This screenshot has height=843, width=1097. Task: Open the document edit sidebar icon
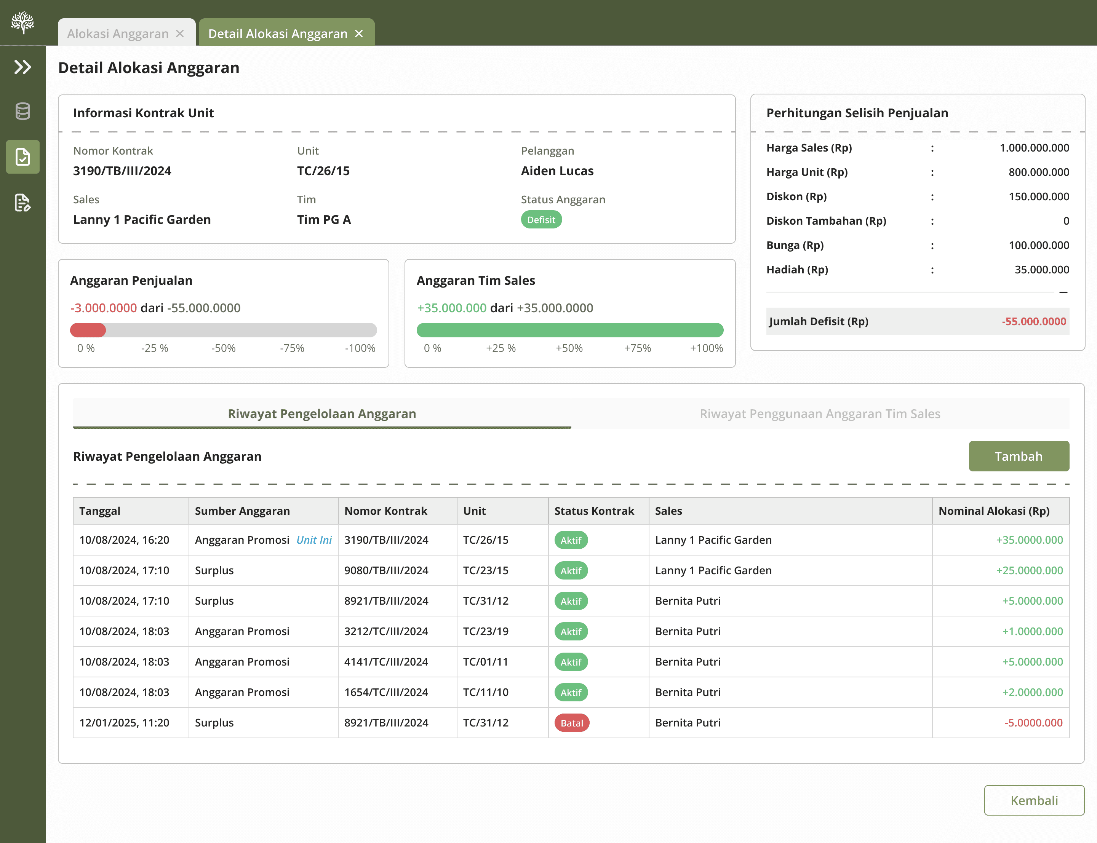(22, 203)
